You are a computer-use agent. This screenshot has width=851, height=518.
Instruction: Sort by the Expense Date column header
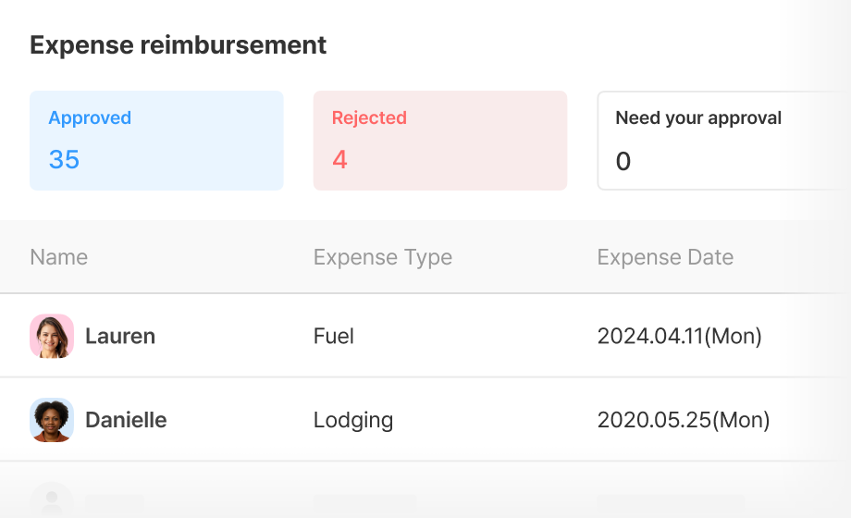pos(665,257)
